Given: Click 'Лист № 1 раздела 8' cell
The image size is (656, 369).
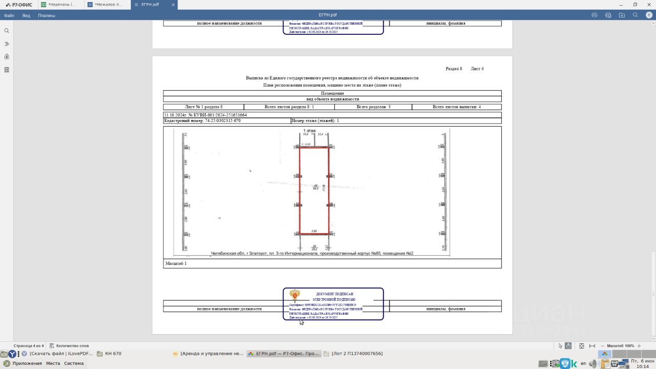Looking at the screenshot, I should pos(203,107).
